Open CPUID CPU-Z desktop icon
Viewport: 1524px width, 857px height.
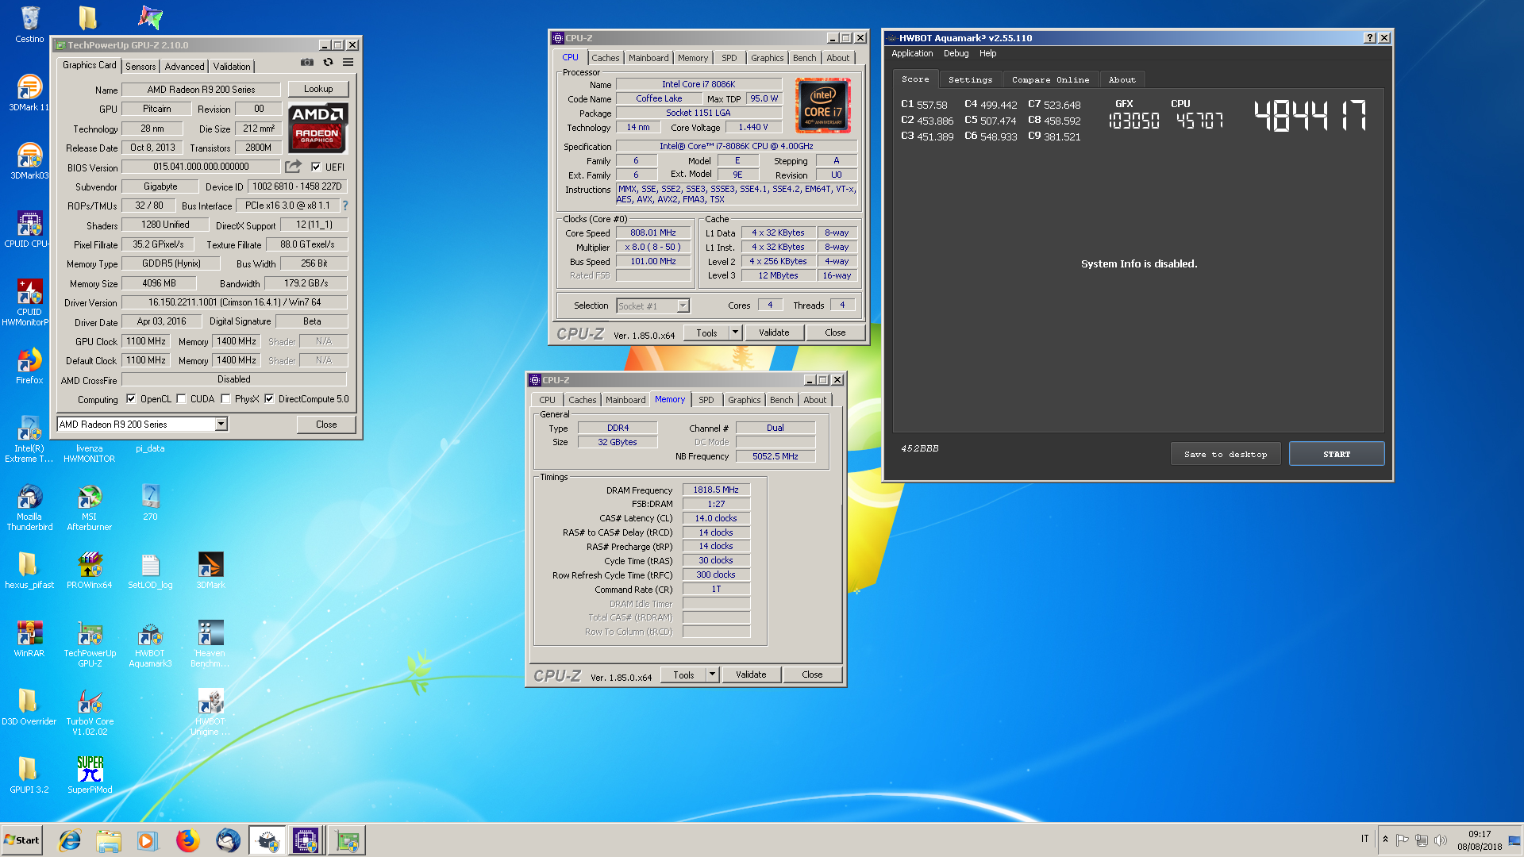coord(29,230)
